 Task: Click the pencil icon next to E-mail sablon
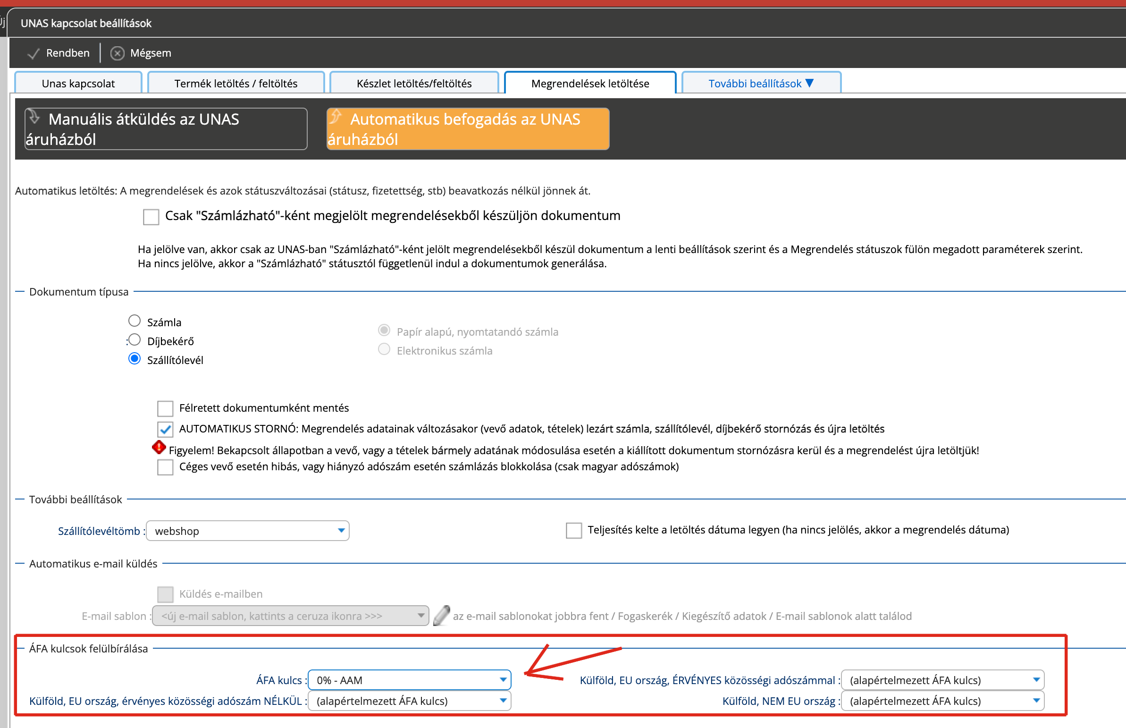click(441, 616)
